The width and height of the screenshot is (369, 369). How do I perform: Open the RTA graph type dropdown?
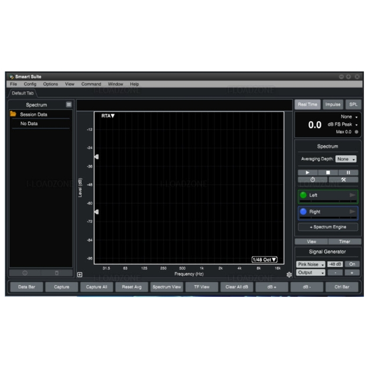[x=108, y=116]
